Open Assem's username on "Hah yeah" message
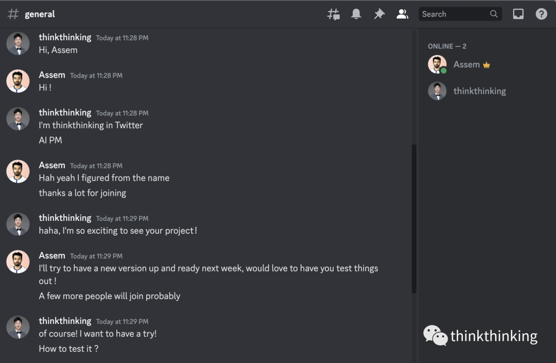The height and width of the screenshot is (363, 556). click(x=52, y=165)
